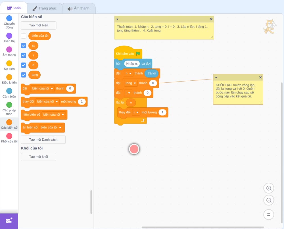
Task: Close the algorithm comment note
Action: click(211, 19)
